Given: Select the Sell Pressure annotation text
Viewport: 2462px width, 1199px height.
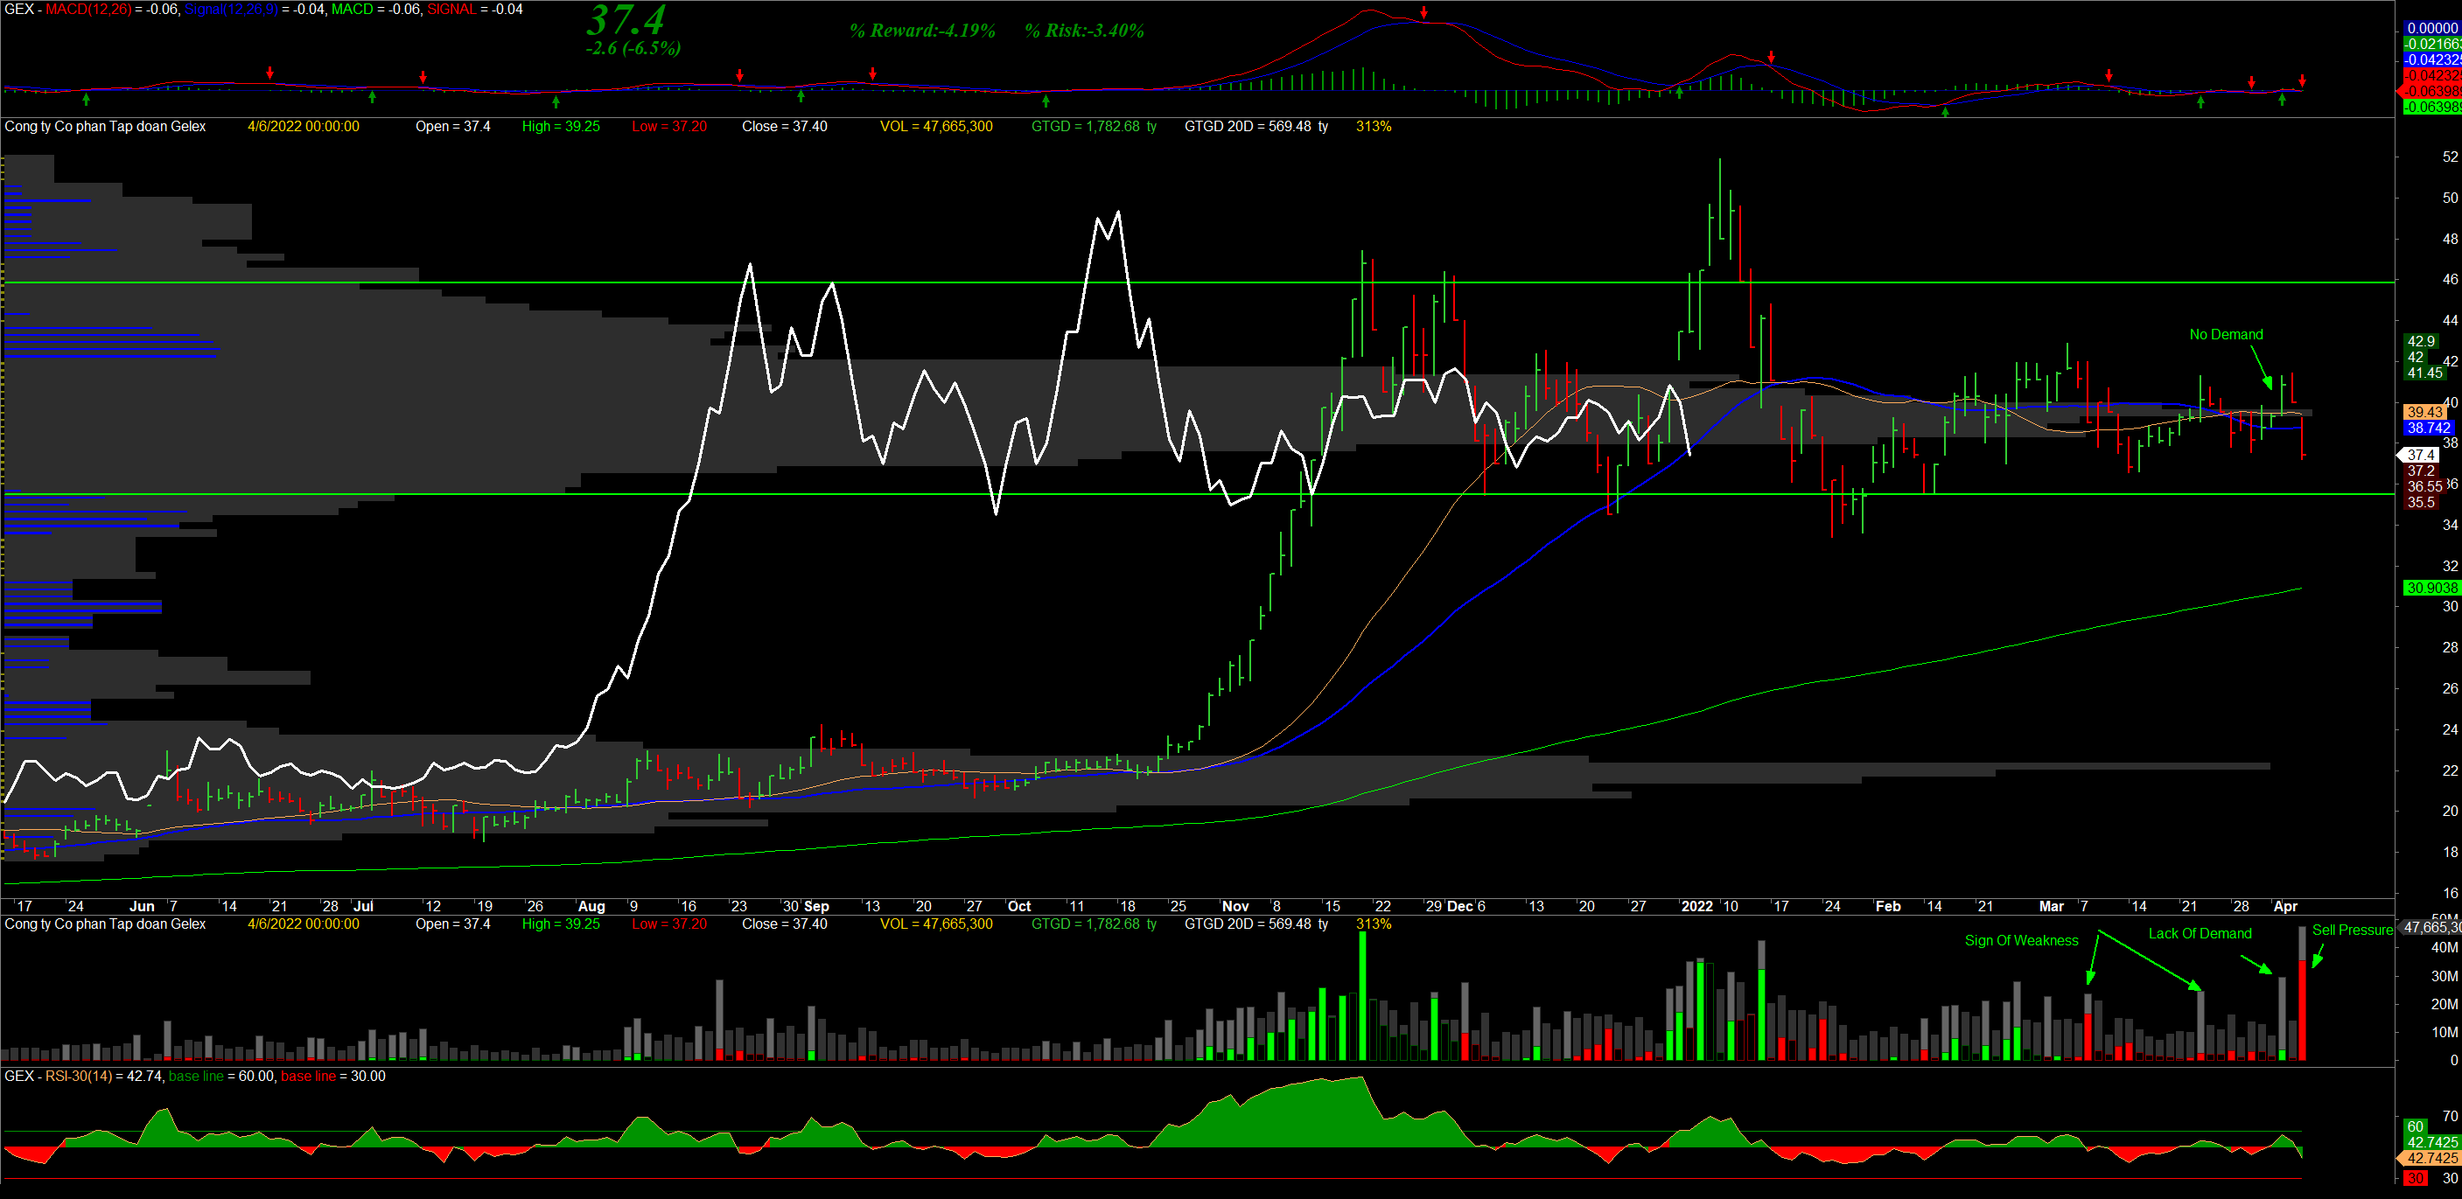Looking at the screenshot, I should tap(2351, 930).
